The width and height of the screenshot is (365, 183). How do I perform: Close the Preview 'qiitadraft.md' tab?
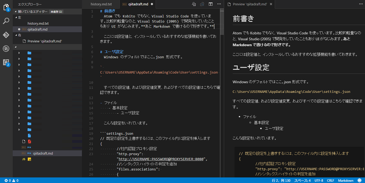[271, 4]
